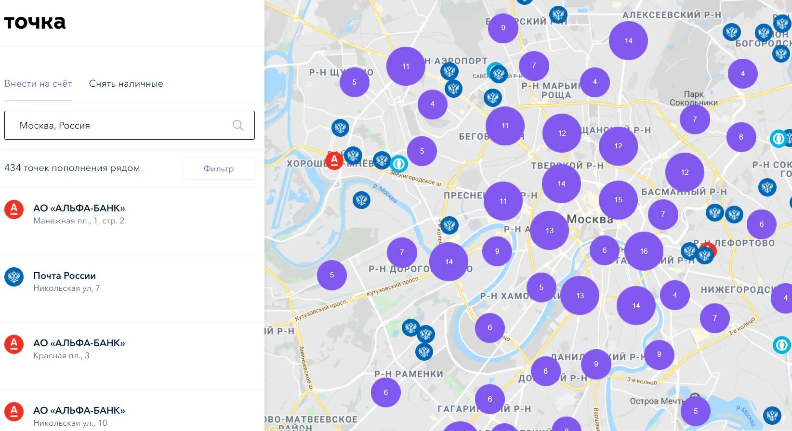This screenshot has height=431, width=792.
Task: Open cluster 5 on Кутузовский проспект west
Action: 331,275
